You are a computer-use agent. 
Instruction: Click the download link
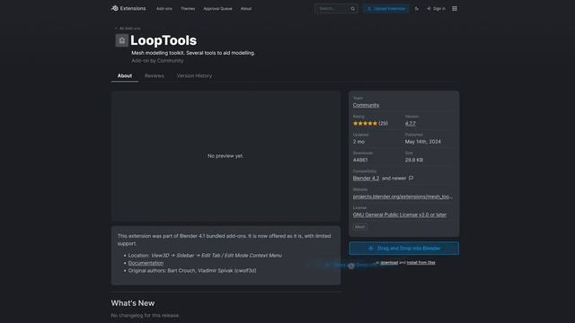pyautogui.click(x=389, y=263)
